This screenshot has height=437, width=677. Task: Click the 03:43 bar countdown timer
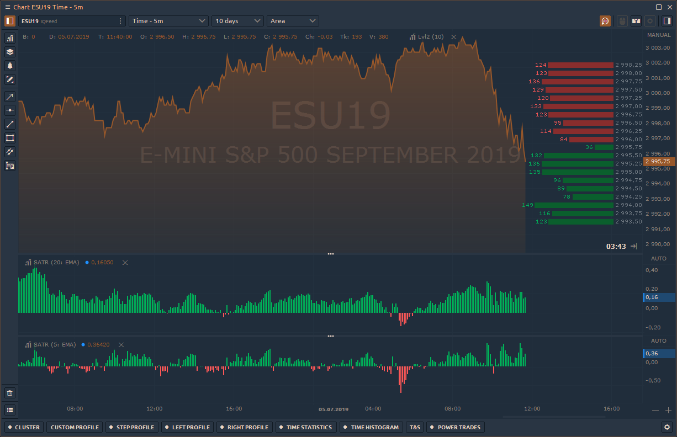pos(616,246)
